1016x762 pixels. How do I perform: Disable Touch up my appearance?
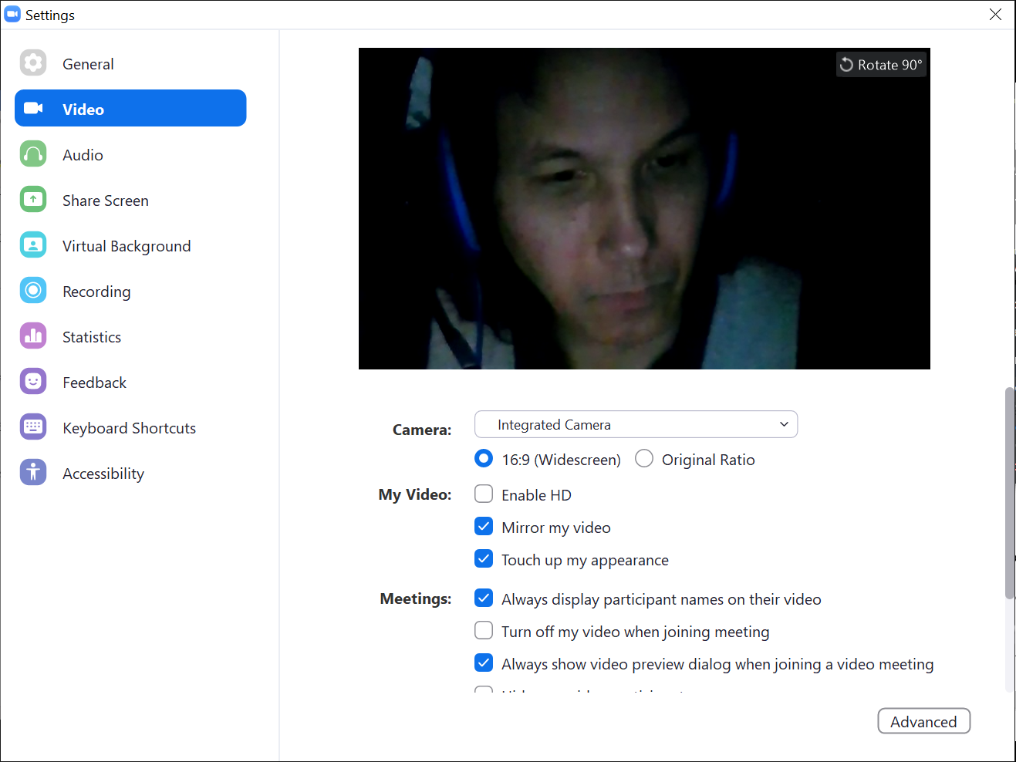tap(484, 558)
